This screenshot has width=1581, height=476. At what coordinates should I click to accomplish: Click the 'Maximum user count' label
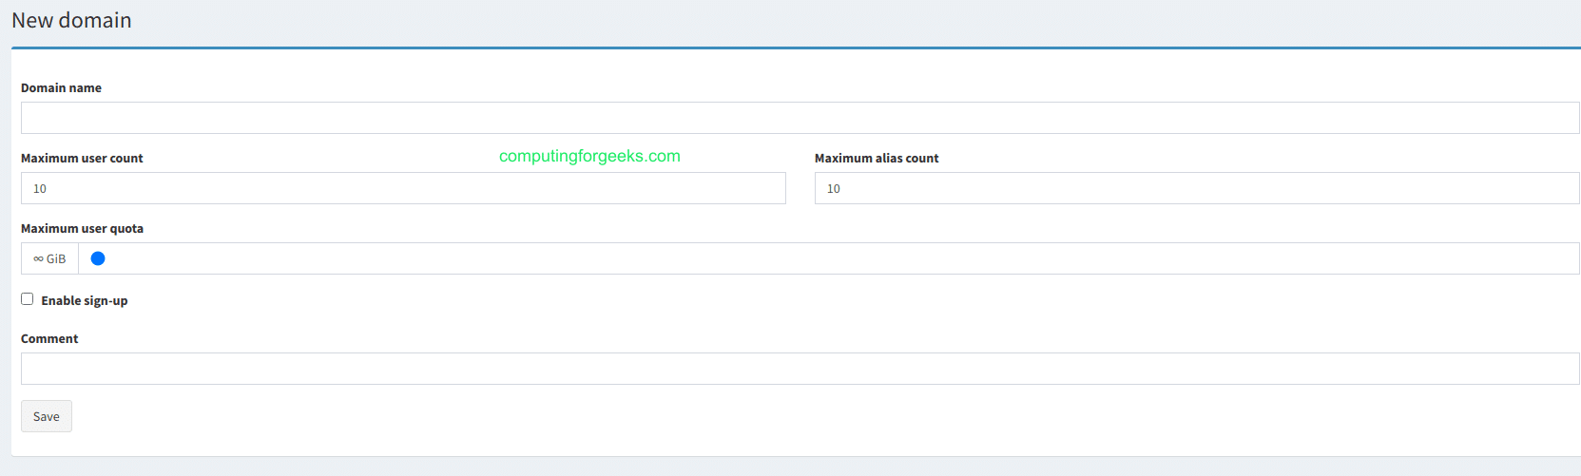coord(82,158)
